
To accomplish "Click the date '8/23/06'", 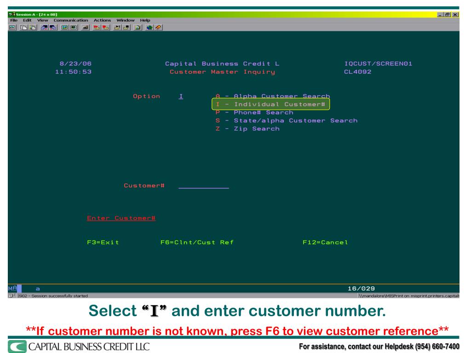I will coord(75,63).
